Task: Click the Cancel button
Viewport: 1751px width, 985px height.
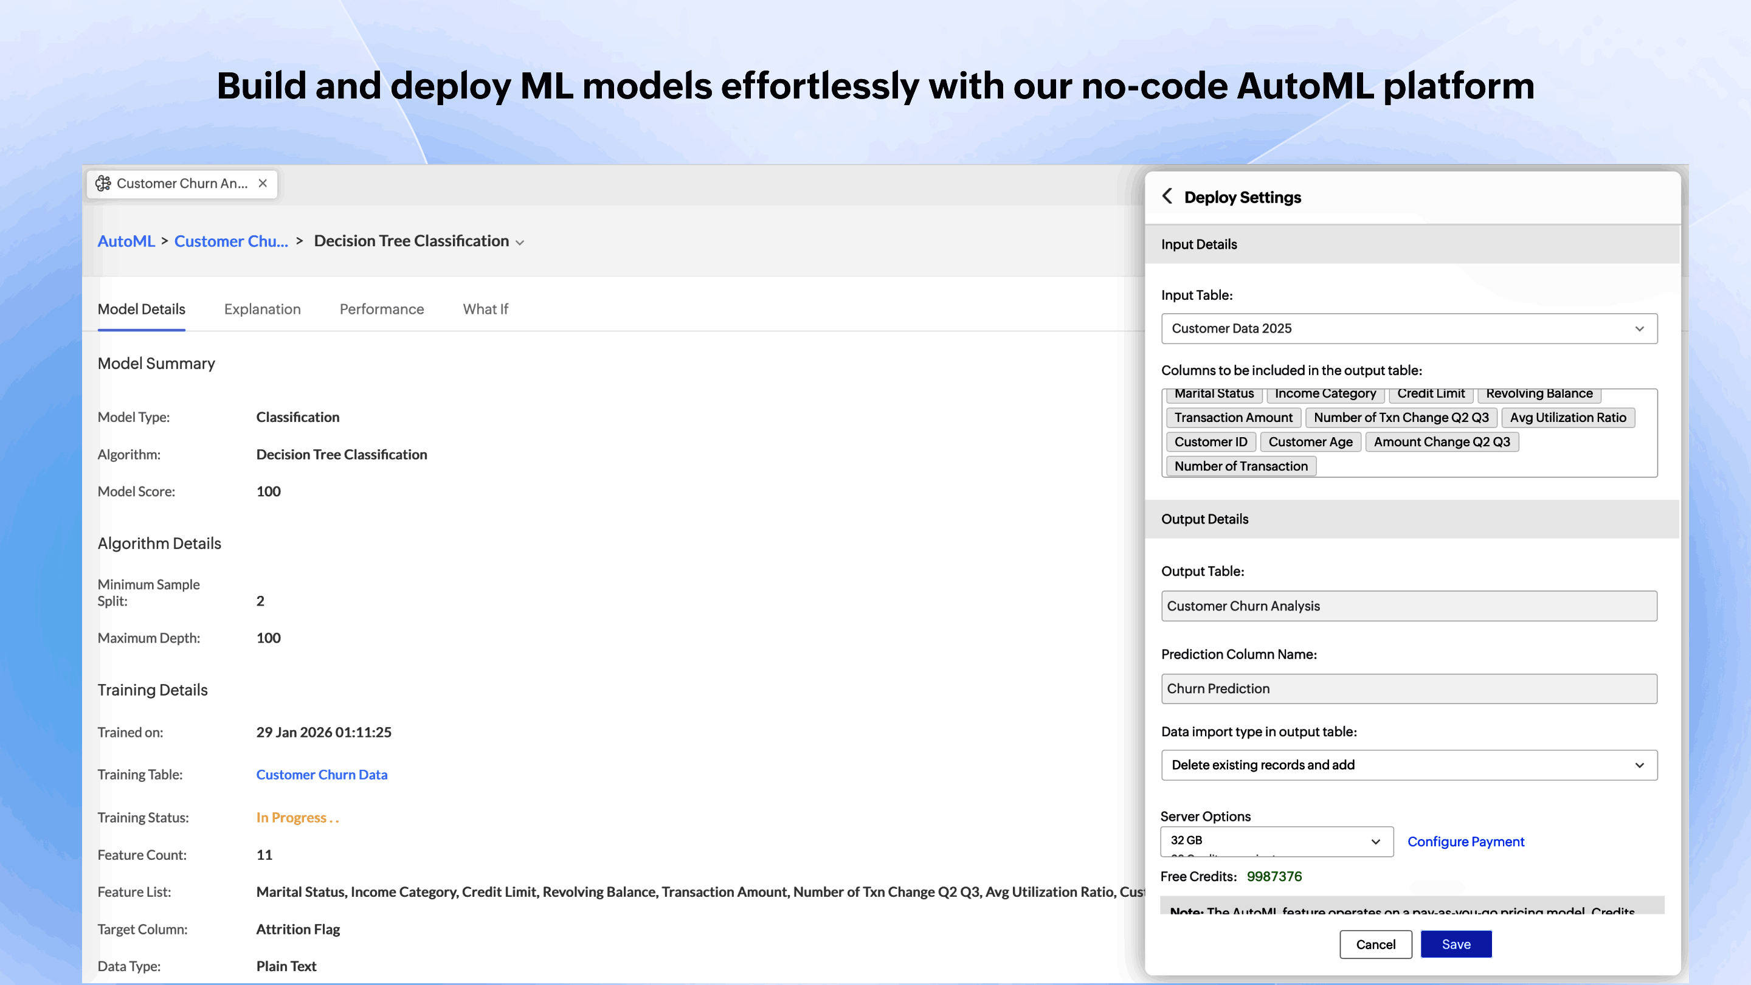Action: coord(1375,944)
